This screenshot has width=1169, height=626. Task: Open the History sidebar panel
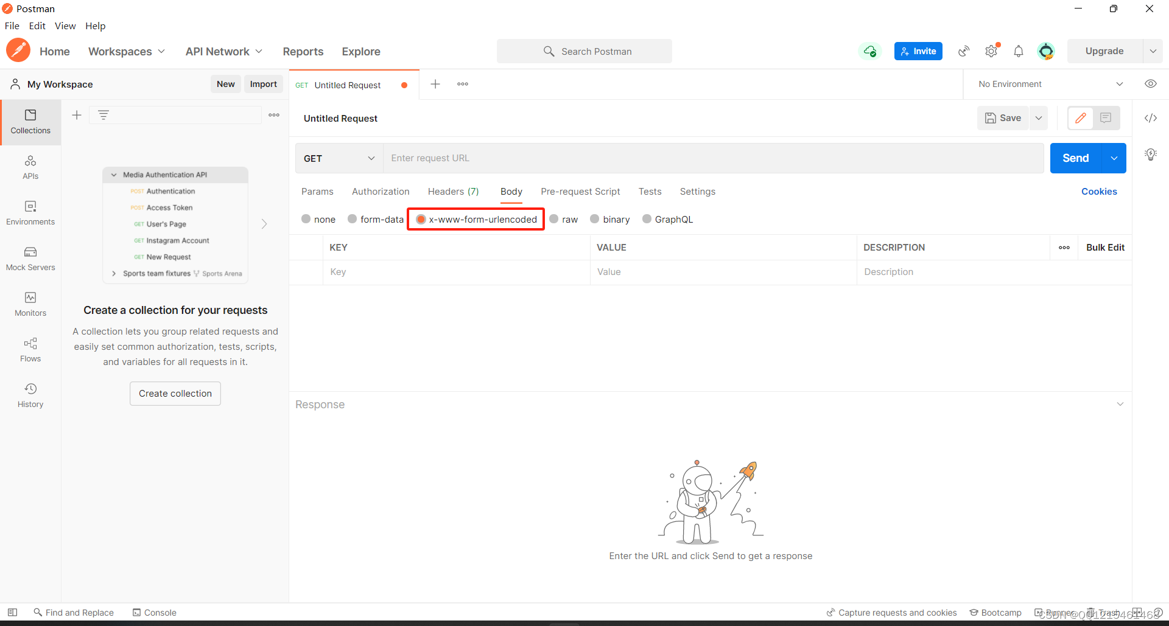30,395
